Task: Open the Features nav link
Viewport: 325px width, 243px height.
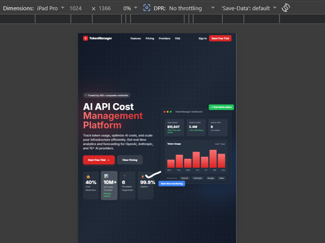Action: coord(136,38)
